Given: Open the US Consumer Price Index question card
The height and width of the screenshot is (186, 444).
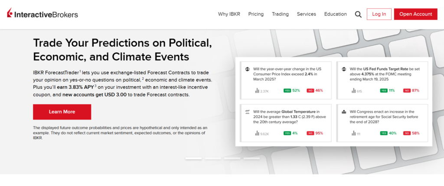Looking at the screenshot, I should pos(286,80).
